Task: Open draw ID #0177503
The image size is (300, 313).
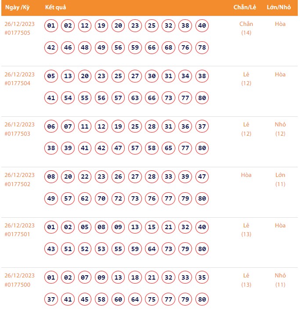Action: pos(18,133)
